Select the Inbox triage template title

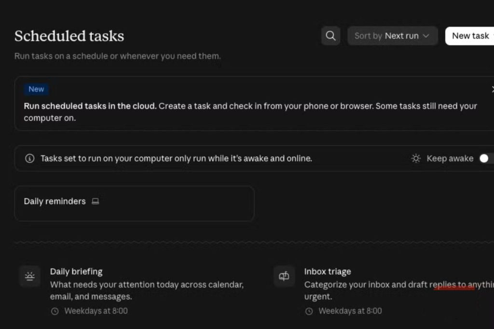328,272
